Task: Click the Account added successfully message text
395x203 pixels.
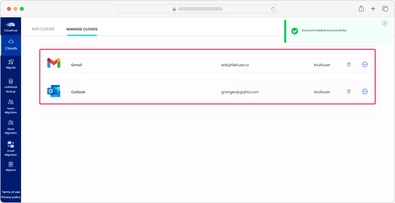Action: (x=324, y=30)
